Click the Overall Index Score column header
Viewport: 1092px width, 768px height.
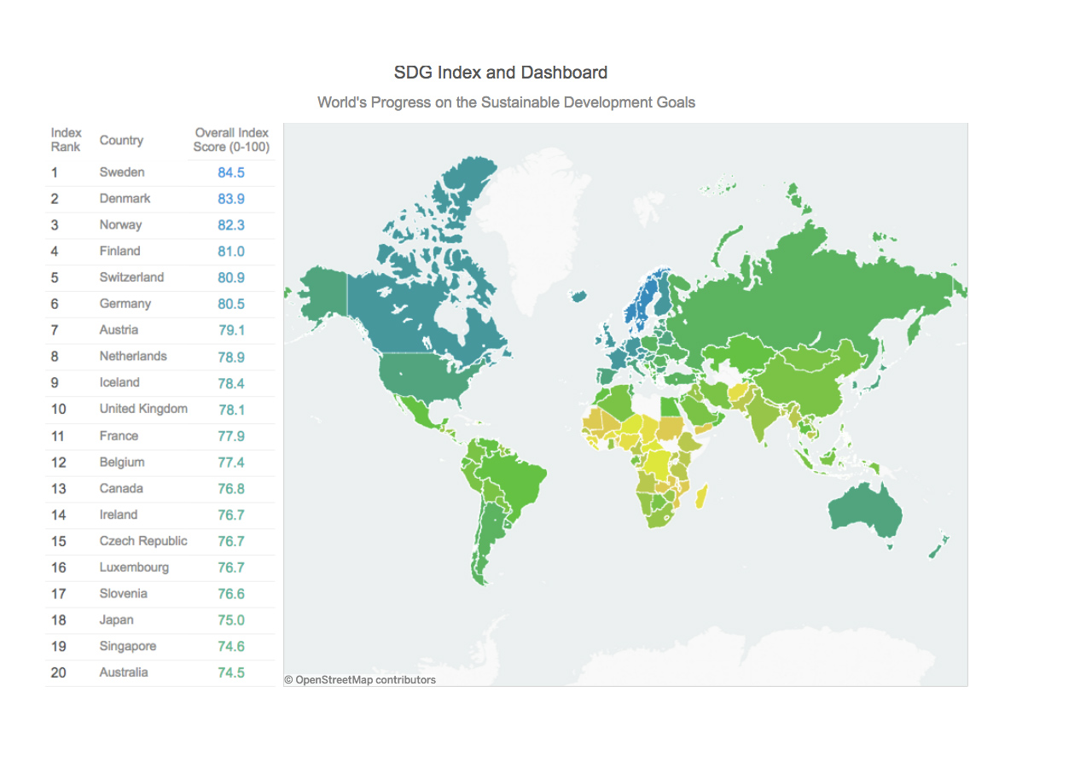tap(231, 139)
